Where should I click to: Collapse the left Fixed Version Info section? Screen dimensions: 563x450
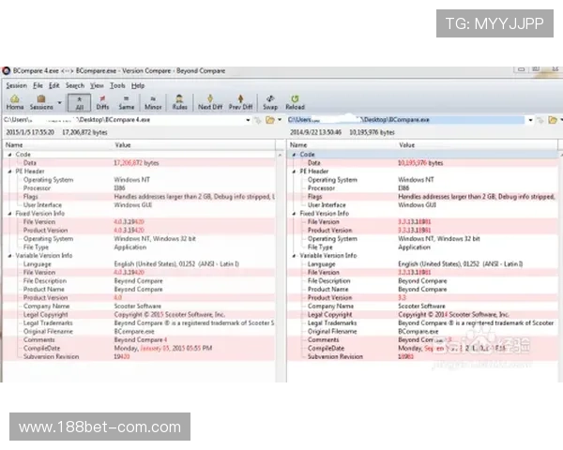(8, 214)
